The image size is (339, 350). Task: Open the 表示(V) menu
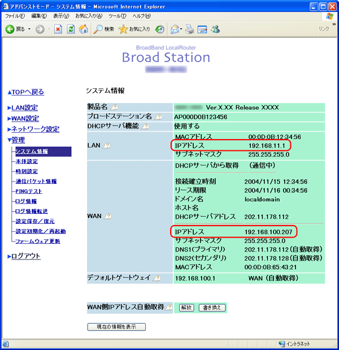click(61, 16)
